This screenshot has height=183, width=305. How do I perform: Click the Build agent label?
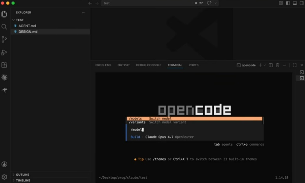coord(135,137)
